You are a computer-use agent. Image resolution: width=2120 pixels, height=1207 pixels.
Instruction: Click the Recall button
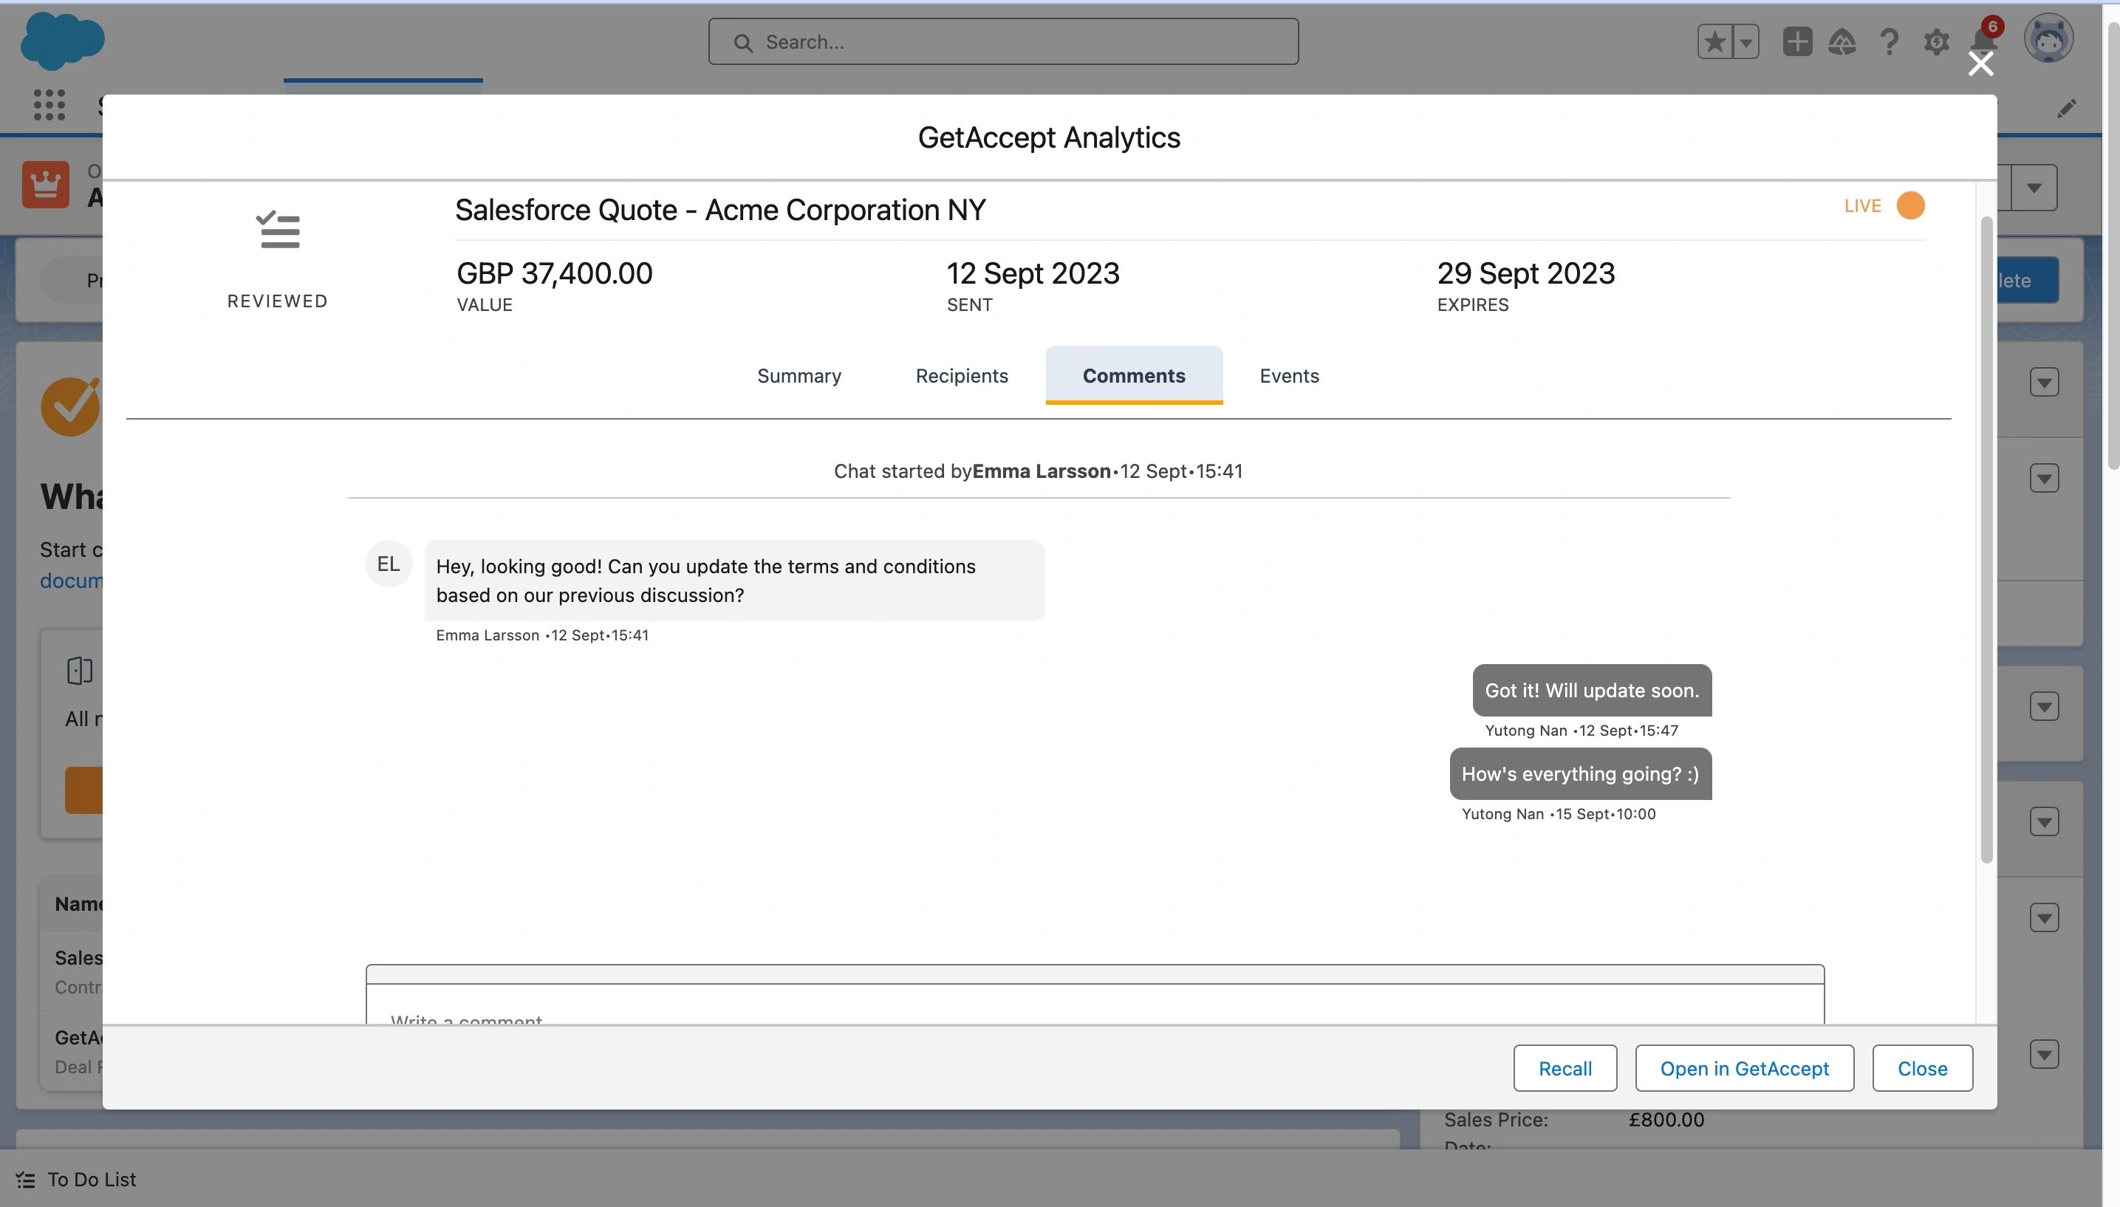[x=1564, y=1067]
